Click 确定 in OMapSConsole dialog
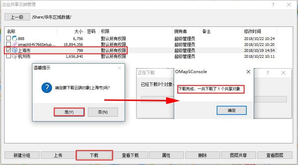The width and height of the screenshot is (298, 165). click(232, 110)
